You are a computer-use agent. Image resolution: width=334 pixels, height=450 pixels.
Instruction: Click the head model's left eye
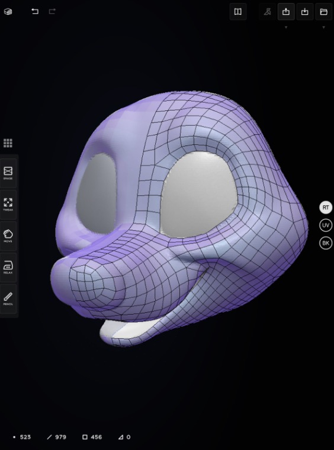click(199, 195)
